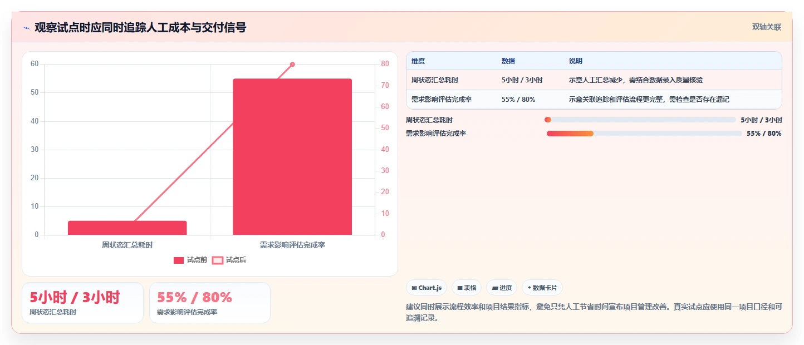The height and width of the screenshot is (345, 804).
Task: Click the 55% / 80% value beside progress bar
Action: click(764, 134)
